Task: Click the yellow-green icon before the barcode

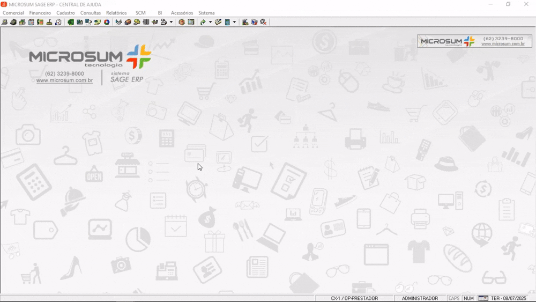Action: [137, 22]
